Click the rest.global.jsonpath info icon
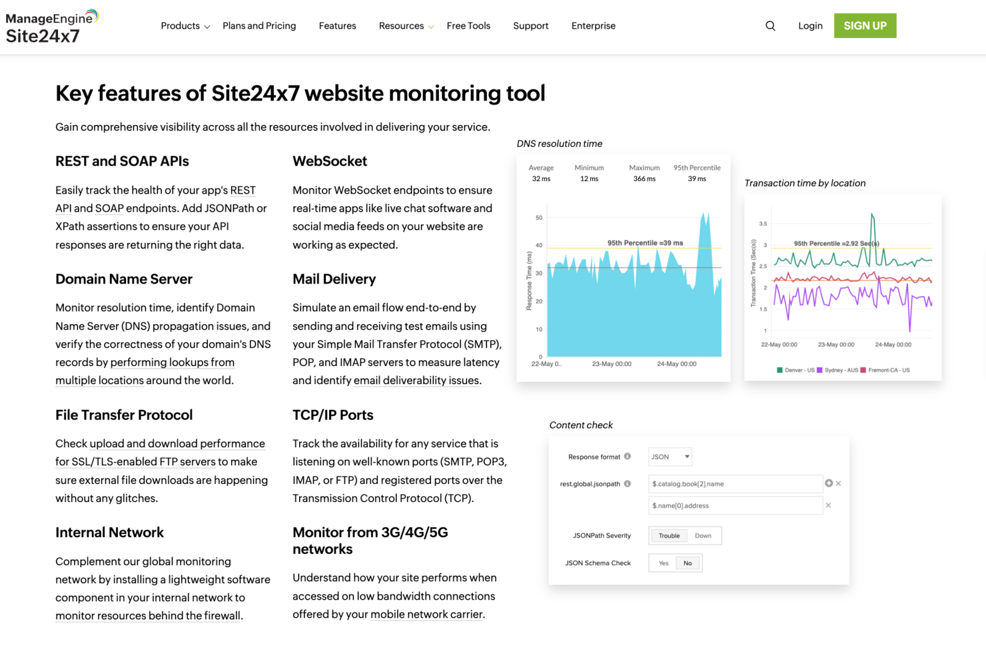Image resolution: width=986 pixels, height=657 pixels. pos(627,484)
